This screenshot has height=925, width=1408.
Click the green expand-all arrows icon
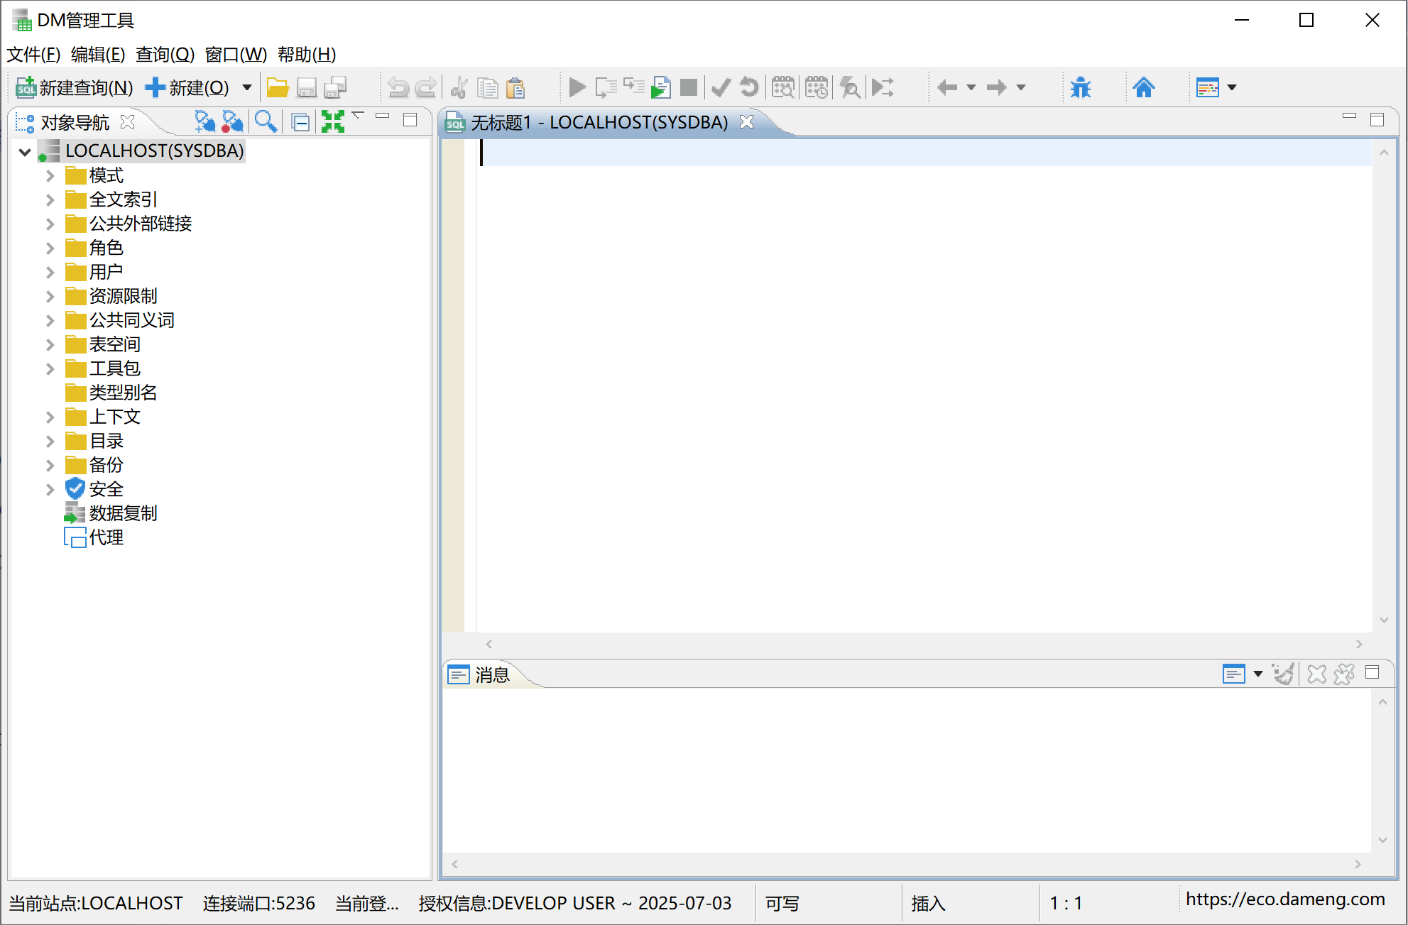[x=332, y=122]
